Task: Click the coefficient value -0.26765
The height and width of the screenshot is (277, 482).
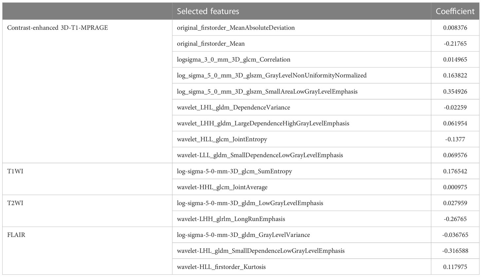Action: tap(455, 219)
